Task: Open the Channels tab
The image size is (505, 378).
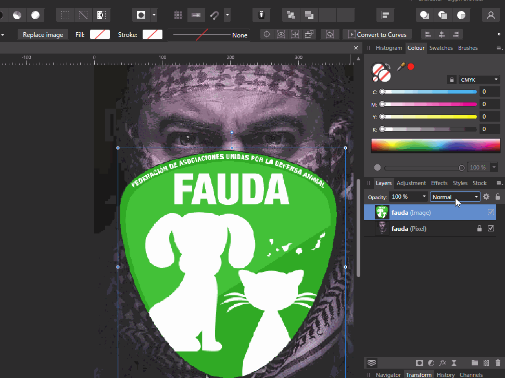Action: [x=471, y=375]
